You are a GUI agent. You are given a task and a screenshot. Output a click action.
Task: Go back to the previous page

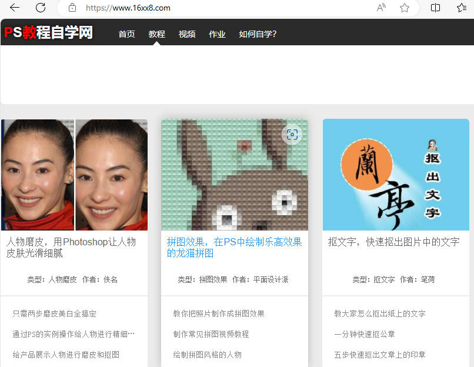15,8
